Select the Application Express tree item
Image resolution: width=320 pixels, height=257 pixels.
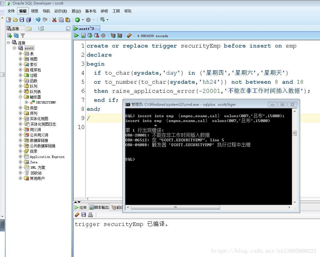coord(47,157)
